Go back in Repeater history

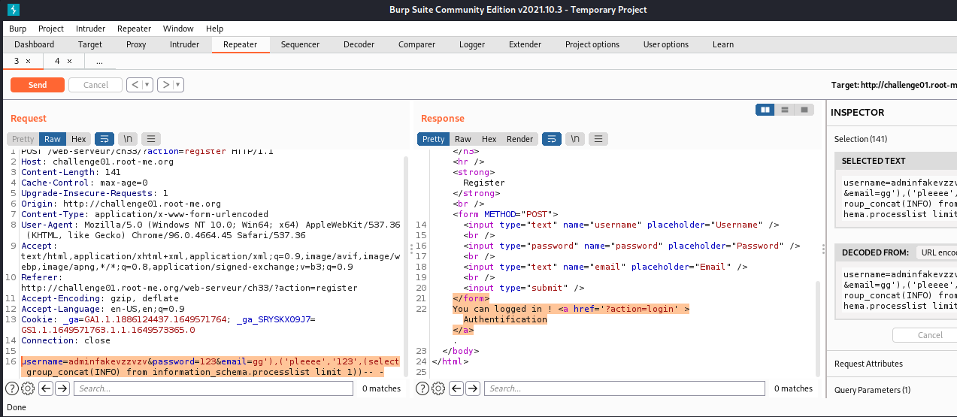[135, 85]
